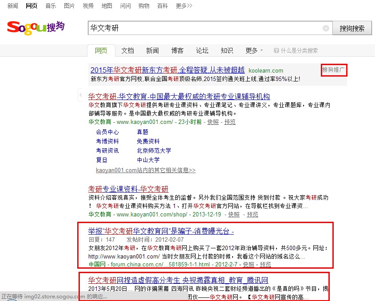The image size is (375, 301).
Task: Click the question mark icon beside 什么是分类搜索
Action: (276, 50)
